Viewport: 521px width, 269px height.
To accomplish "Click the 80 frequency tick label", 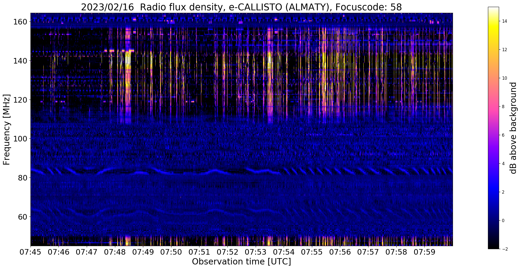I will (23, 178).
